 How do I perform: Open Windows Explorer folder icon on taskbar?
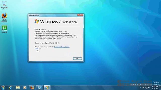click(18, 88)
